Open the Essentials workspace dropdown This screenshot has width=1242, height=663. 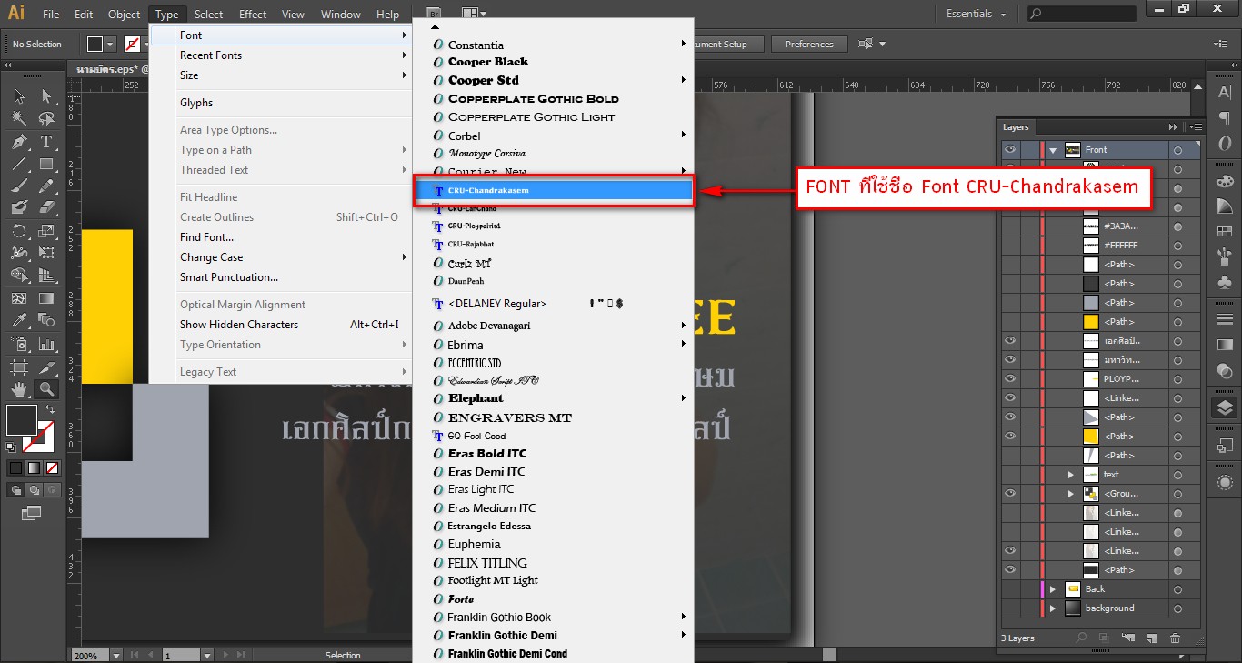(x=977, y=14)
